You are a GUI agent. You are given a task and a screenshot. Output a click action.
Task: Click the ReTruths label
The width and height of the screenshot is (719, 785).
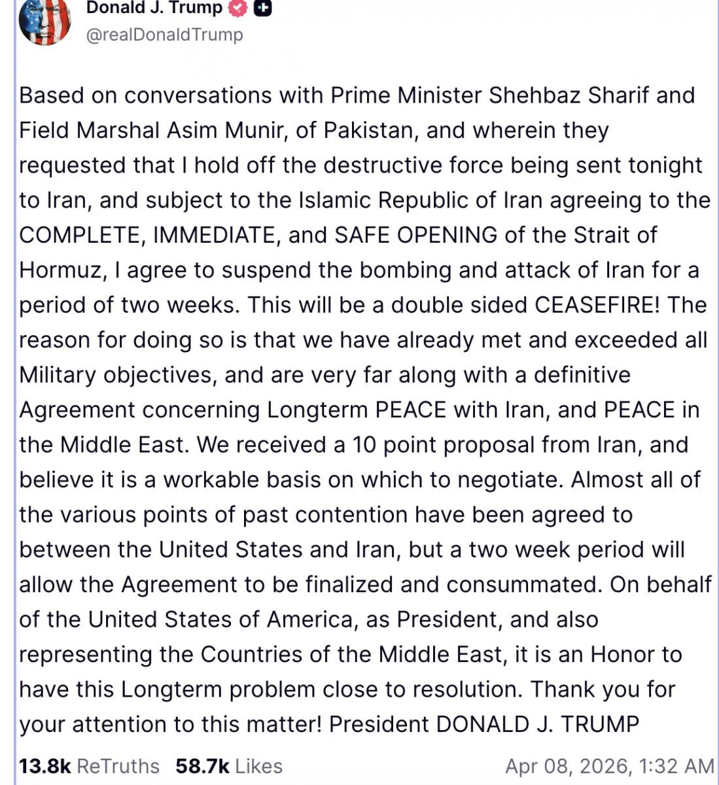(118, 766)
